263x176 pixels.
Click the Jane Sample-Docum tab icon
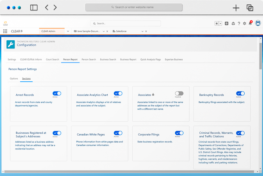click(x=75, y=31)
